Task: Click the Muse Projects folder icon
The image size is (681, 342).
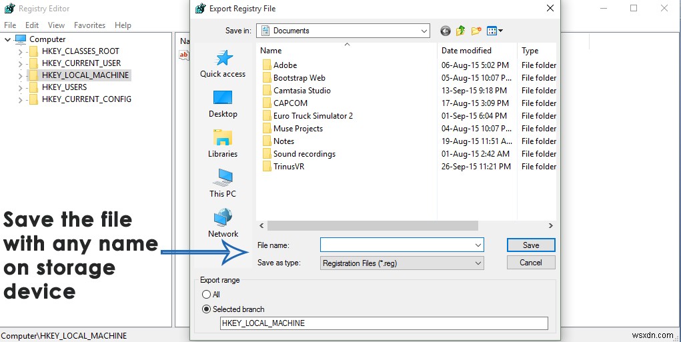Action: 267,129
